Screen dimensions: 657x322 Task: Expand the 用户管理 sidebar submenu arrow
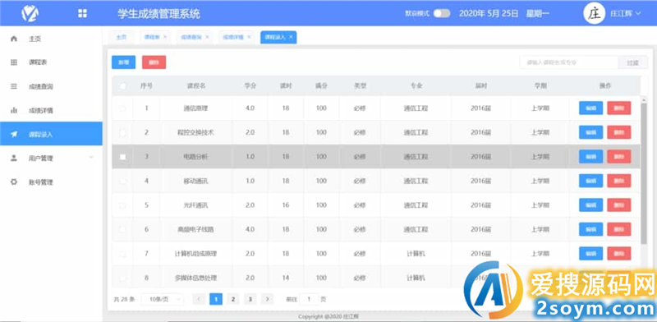coord(91,158)
